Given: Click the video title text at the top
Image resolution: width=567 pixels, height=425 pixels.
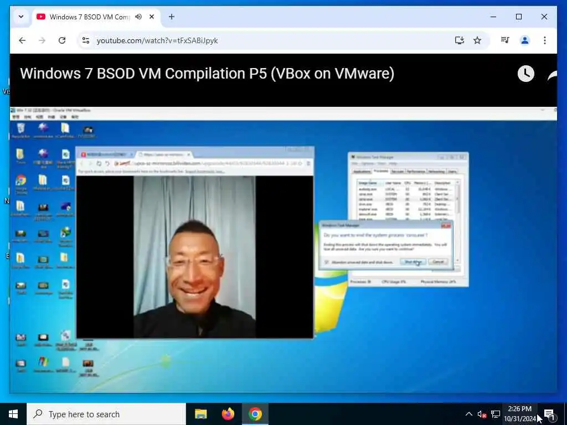Looking at the screenshot, I should tap(207, 74).
